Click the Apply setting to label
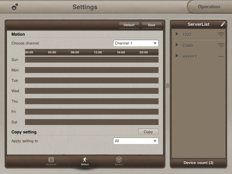Image resolution: width=232 pixels, height=174 pixels. [x=25, y=141]
